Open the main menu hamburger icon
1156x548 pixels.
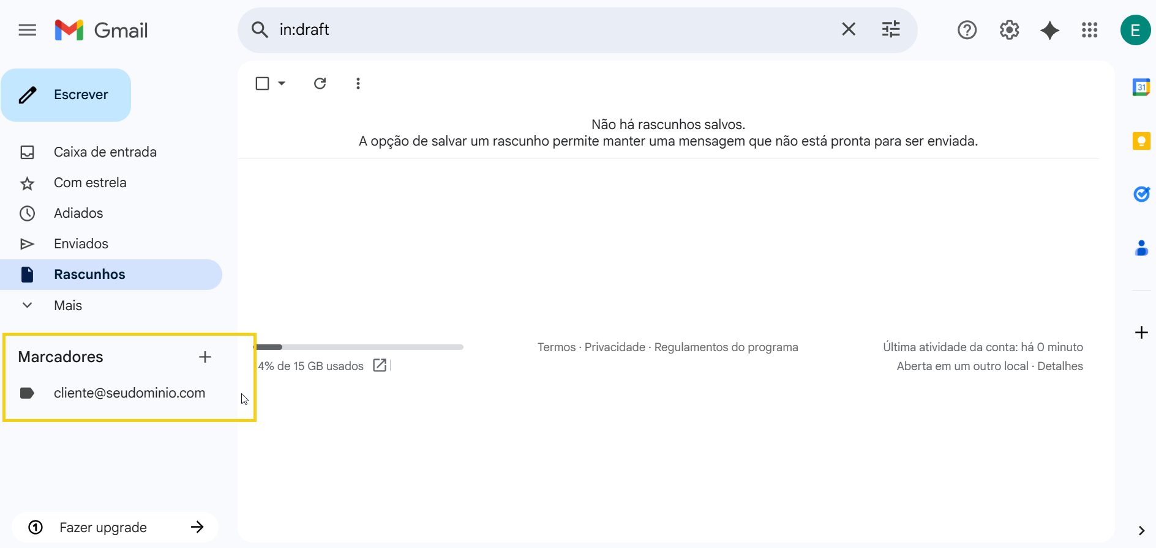[28, 30]
